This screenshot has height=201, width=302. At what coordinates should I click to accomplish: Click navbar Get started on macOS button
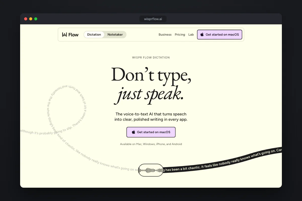[x=219, y=35]
